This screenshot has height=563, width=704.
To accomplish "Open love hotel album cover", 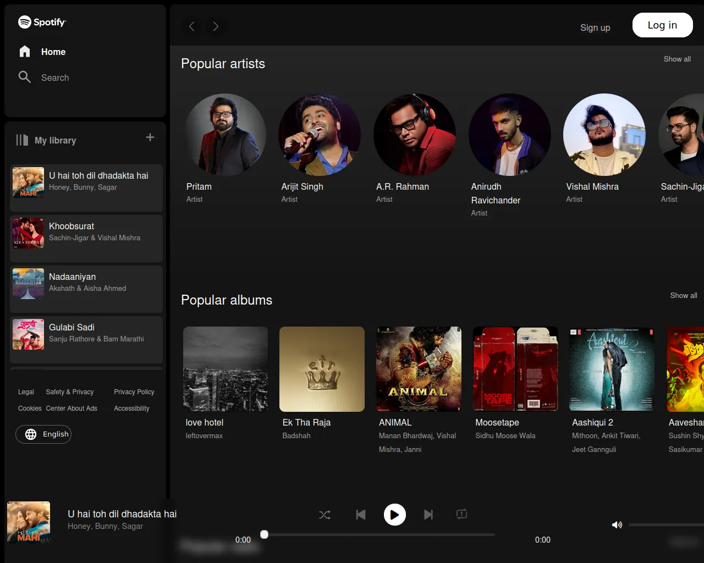I will pyautogui.click(x=226, y=369).
